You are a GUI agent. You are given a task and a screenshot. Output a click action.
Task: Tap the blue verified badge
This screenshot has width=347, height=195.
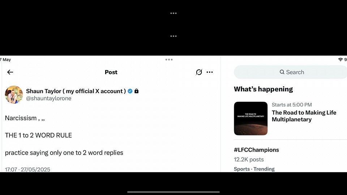click(x=130, y=91)
